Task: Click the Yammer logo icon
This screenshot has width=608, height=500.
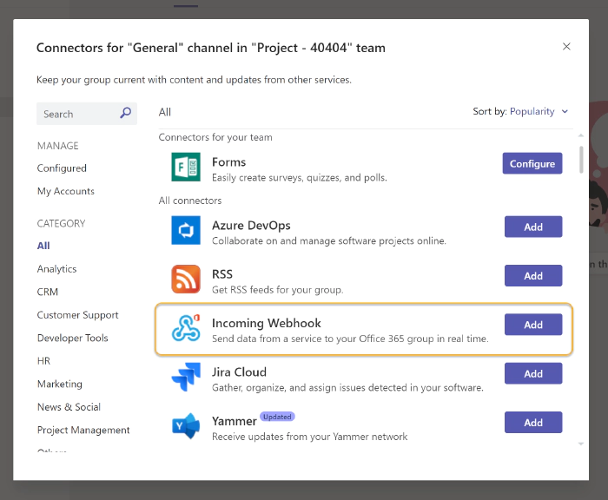Action: click(186, 425)
